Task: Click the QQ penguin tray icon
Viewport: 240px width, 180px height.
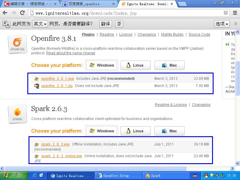Action: click(x=206, y=175)
